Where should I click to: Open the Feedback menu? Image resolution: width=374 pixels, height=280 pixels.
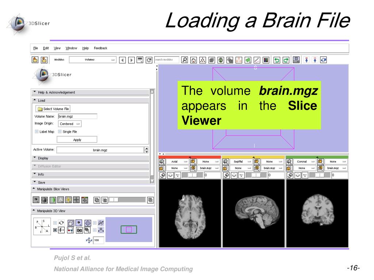pos(100,48)
